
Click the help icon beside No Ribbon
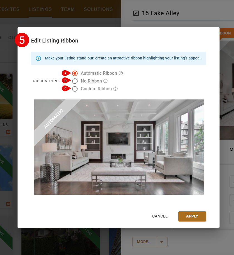point(106,81)
